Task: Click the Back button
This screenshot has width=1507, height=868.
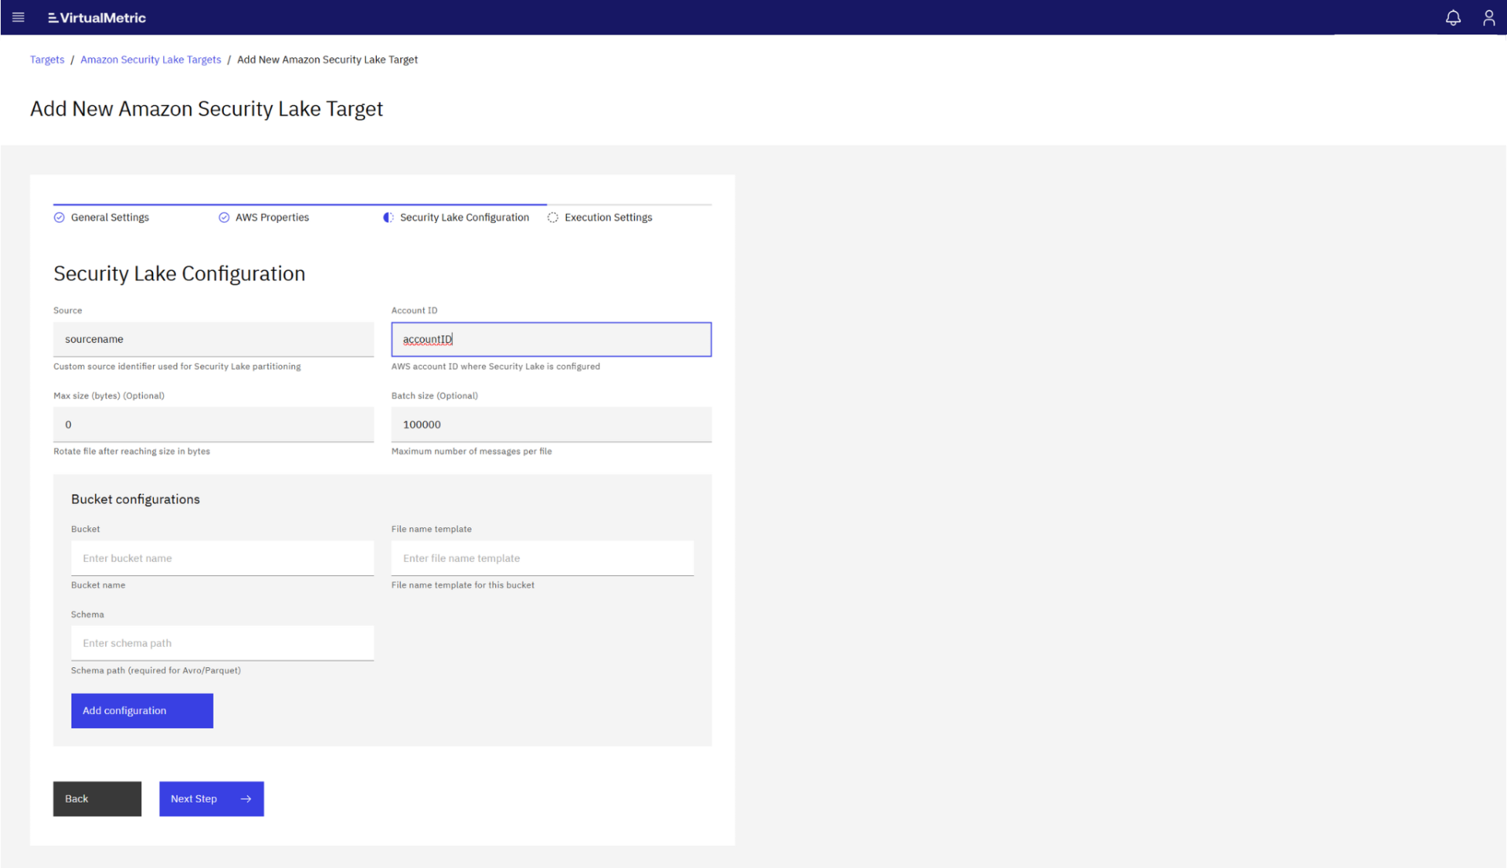Action: pyautogui.click(x=97, y=798)
